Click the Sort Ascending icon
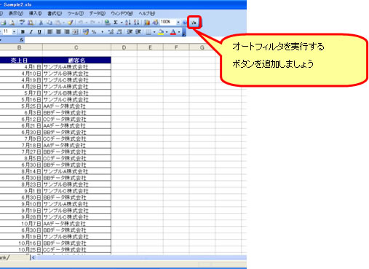 pyautogui.click(x=128, y=23)
